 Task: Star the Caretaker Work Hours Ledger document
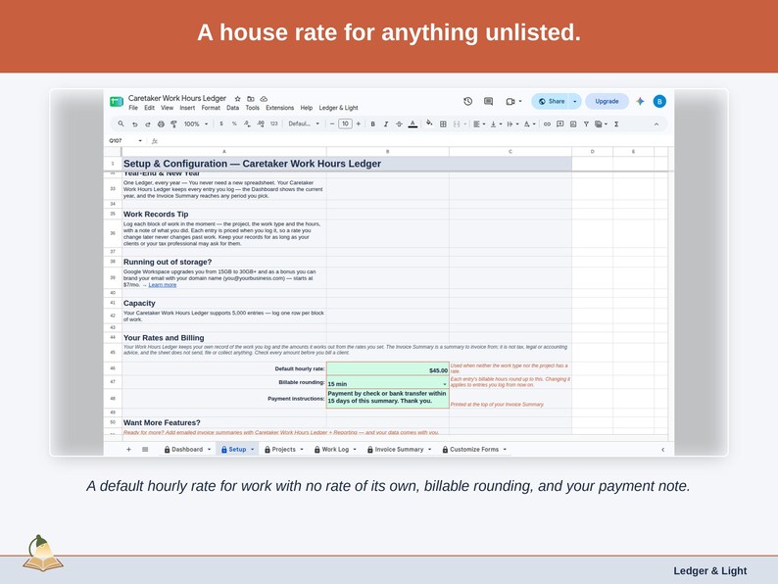[238, 99]
